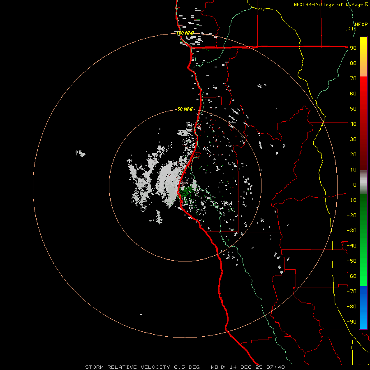Click the positive 90 knot scale label
The height and width of the screenshot is (370, 370).
(353, 48)
